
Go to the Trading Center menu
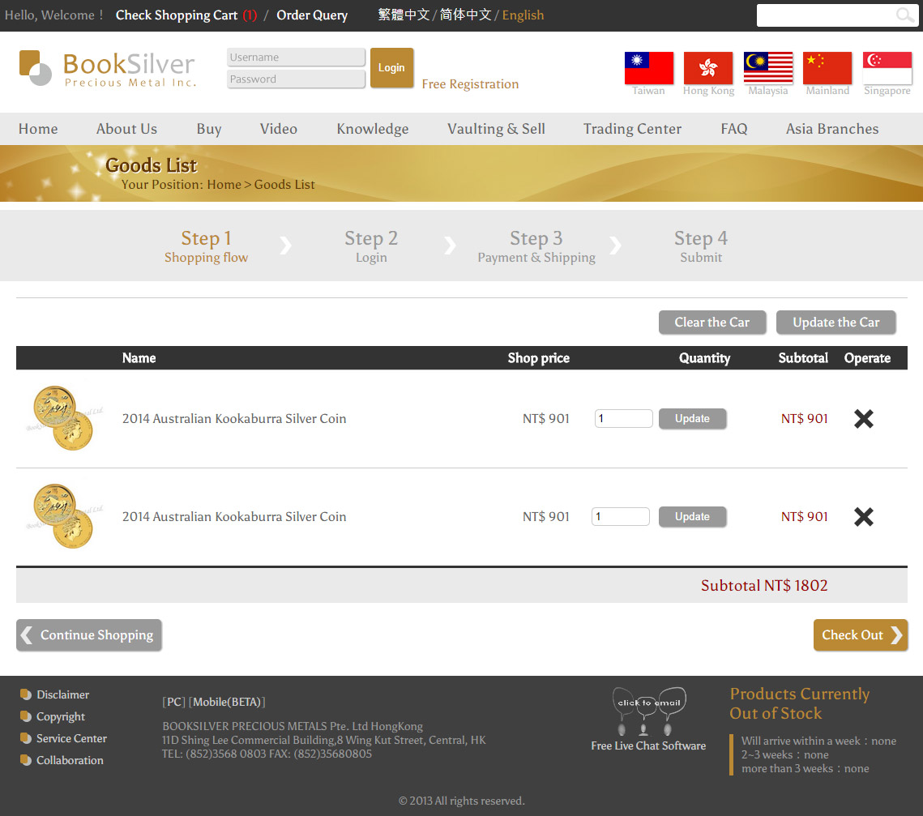[x=632, y=129]
